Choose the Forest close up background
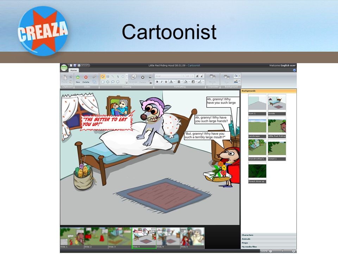 coord(257,173)
